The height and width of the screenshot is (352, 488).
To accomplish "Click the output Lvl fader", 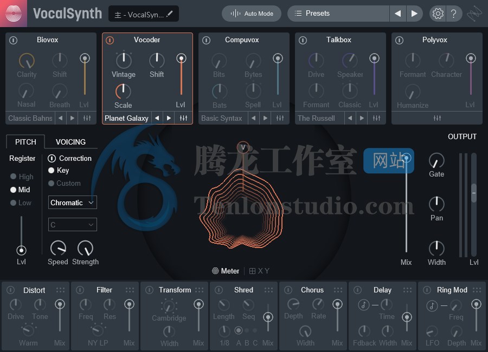I will pyautogui.click(x=474, y=205).
